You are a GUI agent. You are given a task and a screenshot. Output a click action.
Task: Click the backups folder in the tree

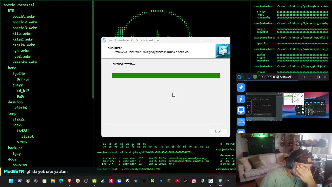(15, 148)
